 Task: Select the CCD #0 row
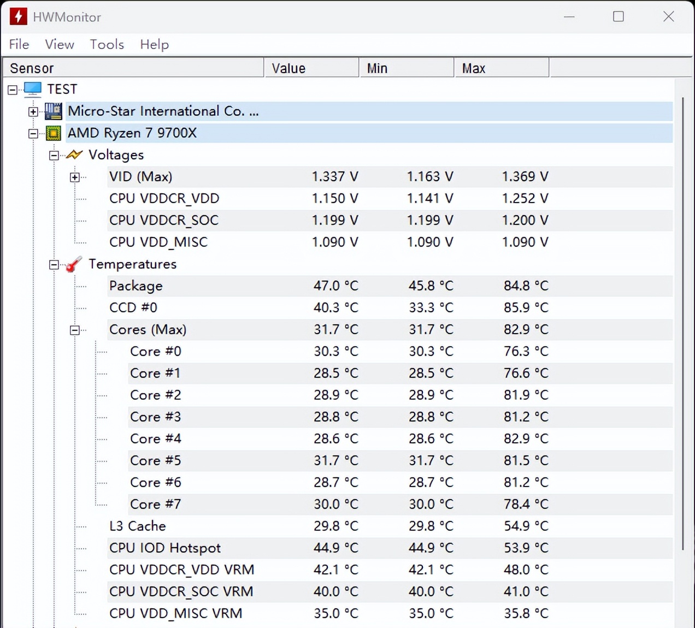(x=390, y=308)
